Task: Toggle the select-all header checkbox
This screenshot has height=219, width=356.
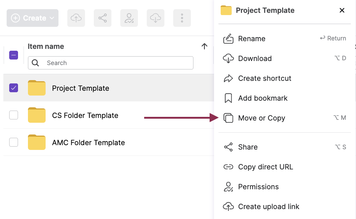Action: [14, 55]
